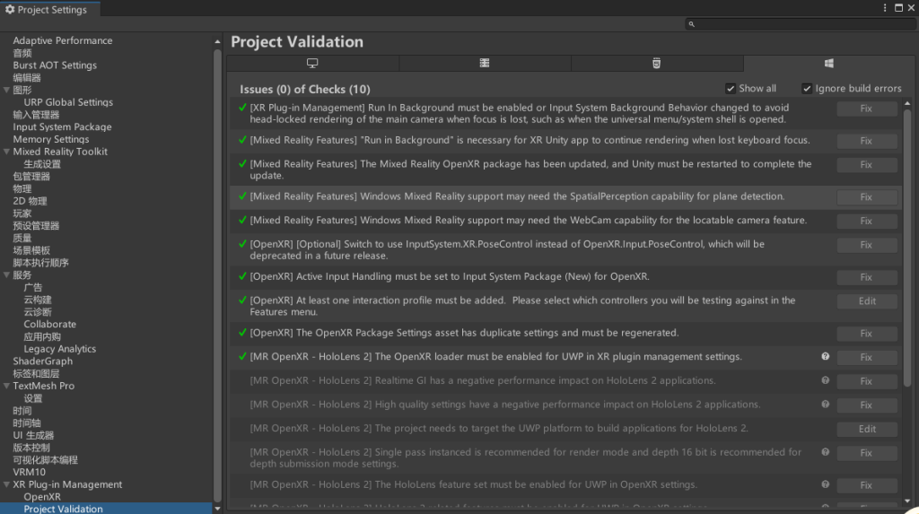Fix the WebCam capability issue

(866, 221)
